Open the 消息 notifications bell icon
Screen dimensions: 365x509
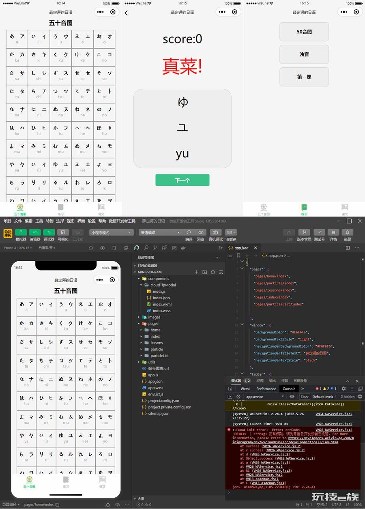coord(348,232)
